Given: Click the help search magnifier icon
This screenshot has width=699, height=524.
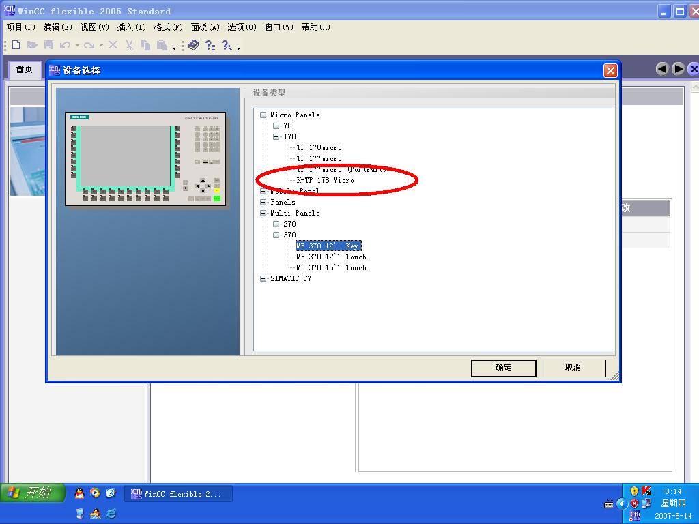Looking at the screenshot, I should tap(227, 45).
